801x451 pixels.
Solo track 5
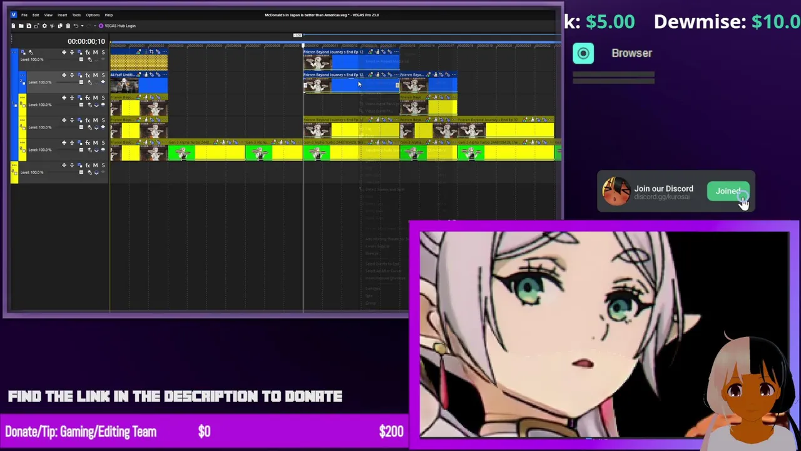(x=103, y=143)
